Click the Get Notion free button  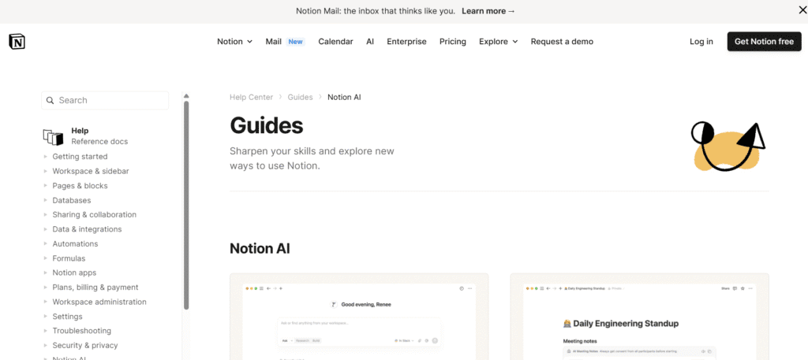click(764, 42)
